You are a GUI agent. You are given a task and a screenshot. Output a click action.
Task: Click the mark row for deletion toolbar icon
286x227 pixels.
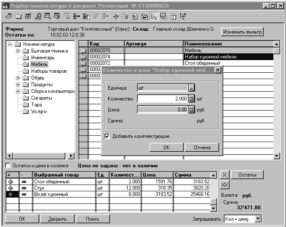tap(57, 16)
